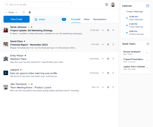The image size is (153, 127).
Task: Archive Sarah Johnson's email
Action: [x=108, y=30]
